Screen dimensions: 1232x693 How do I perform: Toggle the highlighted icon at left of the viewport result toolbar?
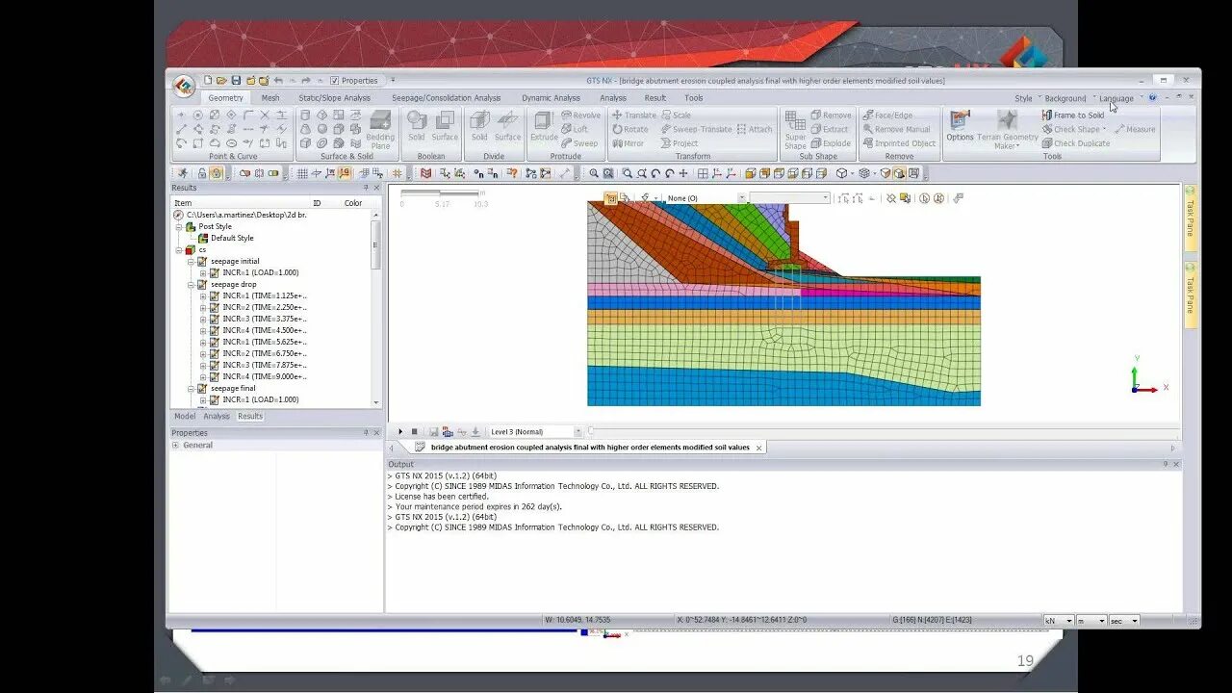[610, 198]
